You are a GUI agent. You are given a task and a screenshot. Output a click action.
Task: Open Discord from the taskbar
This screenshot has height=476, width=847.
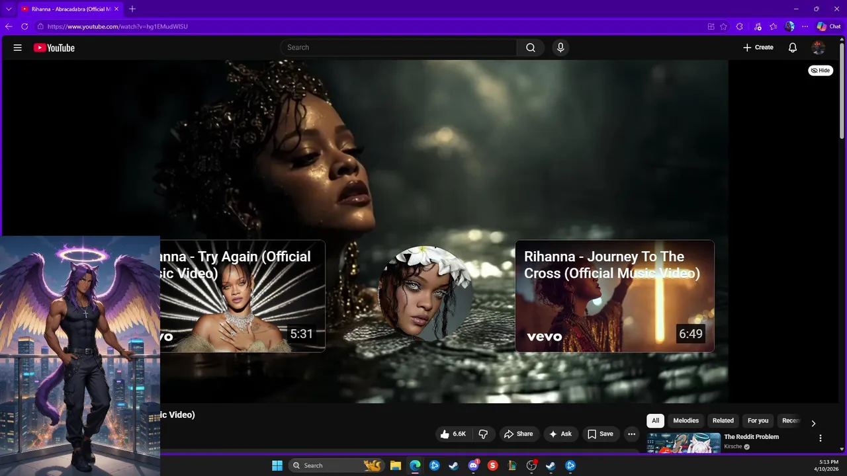473,465
